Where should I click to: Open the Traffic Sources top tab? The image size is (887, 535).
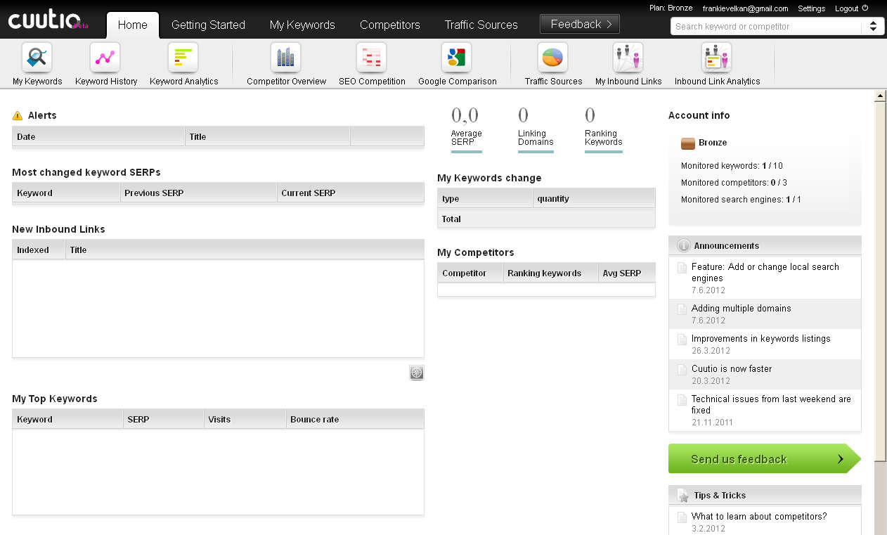coord(481,25)
